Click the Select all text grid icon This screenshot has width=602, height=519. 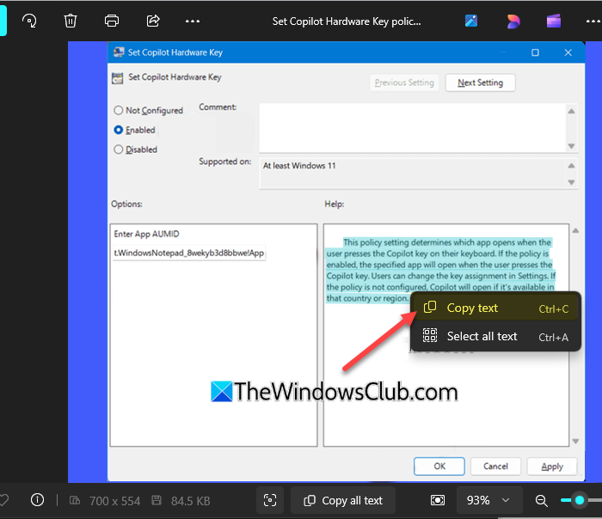[x=430, y=335]
